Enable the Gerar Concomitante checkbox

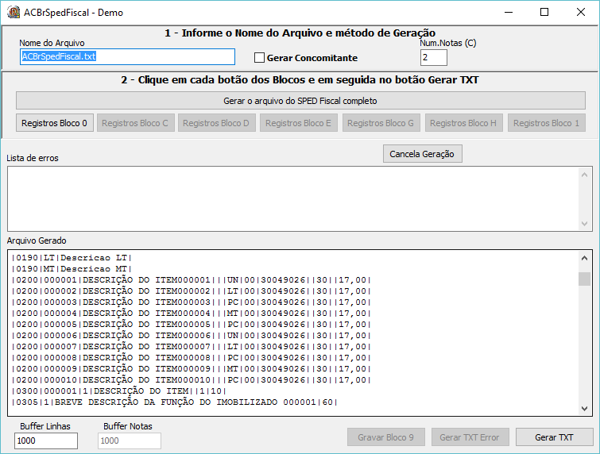(259, 58)
